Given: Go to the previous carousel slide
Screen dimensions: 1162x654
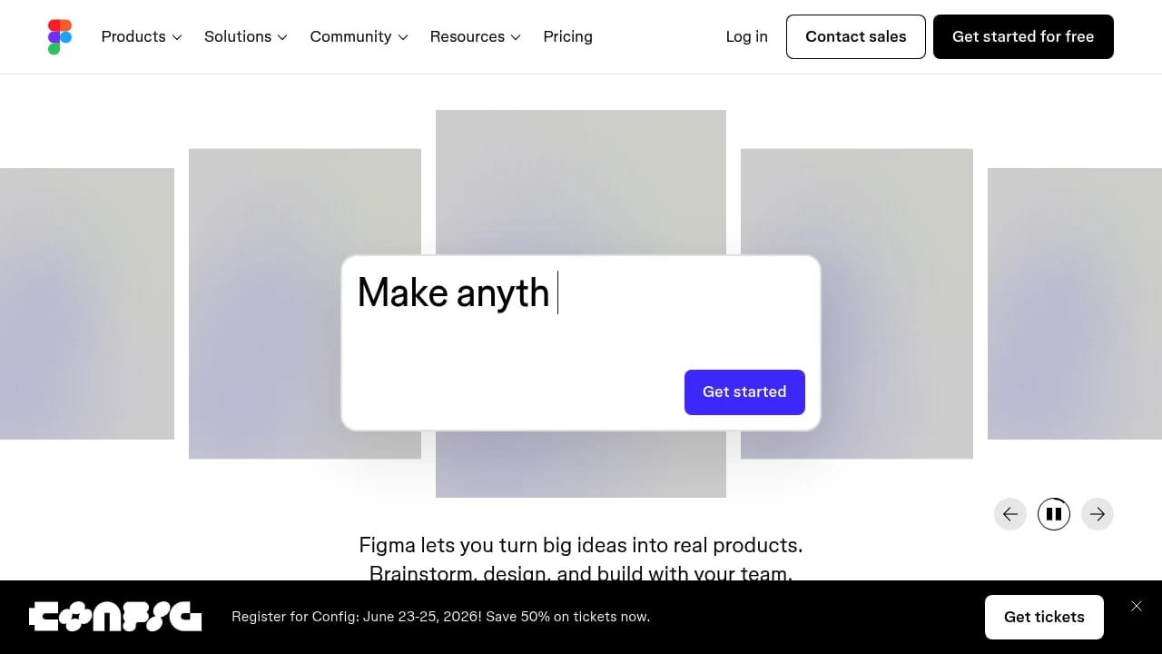Looking at the screenshot, I should point(1010,514).
